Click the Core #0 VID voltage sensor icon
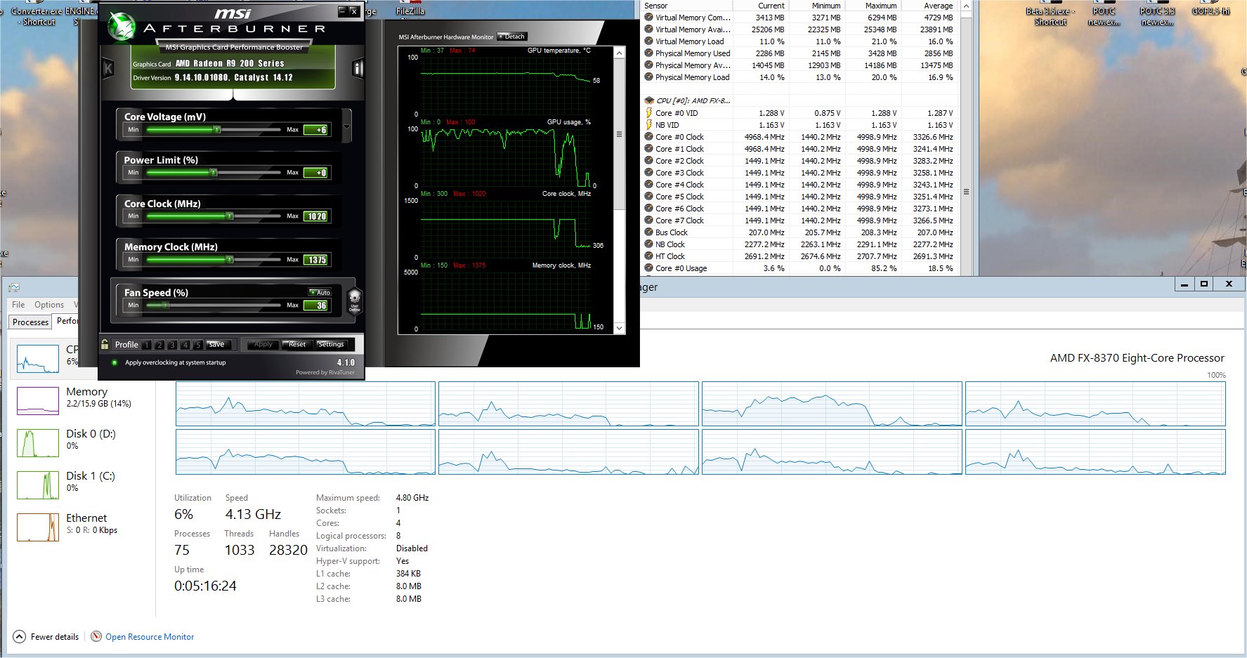This screenshot has width=1247, height=658. coord(648,112)
